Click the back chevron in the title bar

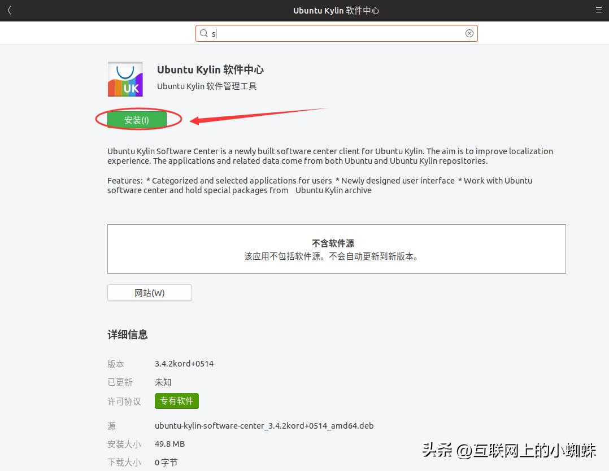[x=8, y=10]
